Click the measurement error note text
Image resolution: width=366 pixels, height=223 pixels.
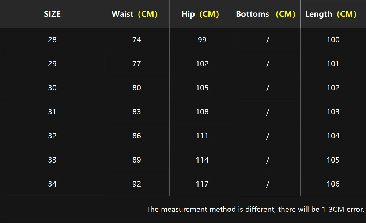pyautogui.click(x=255, y=209)
